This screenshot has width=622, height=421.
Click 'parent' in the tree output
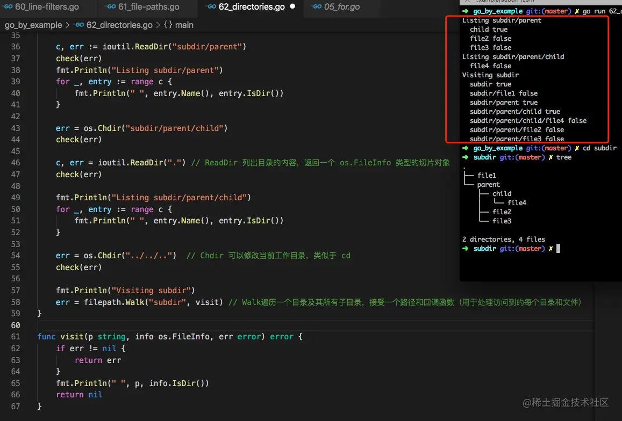click(x=488, y=184)
